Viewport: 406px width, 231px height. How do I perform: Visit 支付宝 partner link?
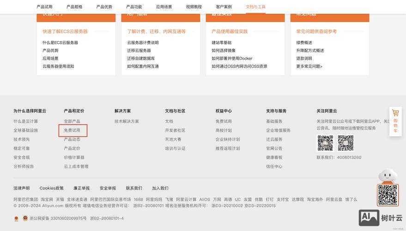(283, 200)
